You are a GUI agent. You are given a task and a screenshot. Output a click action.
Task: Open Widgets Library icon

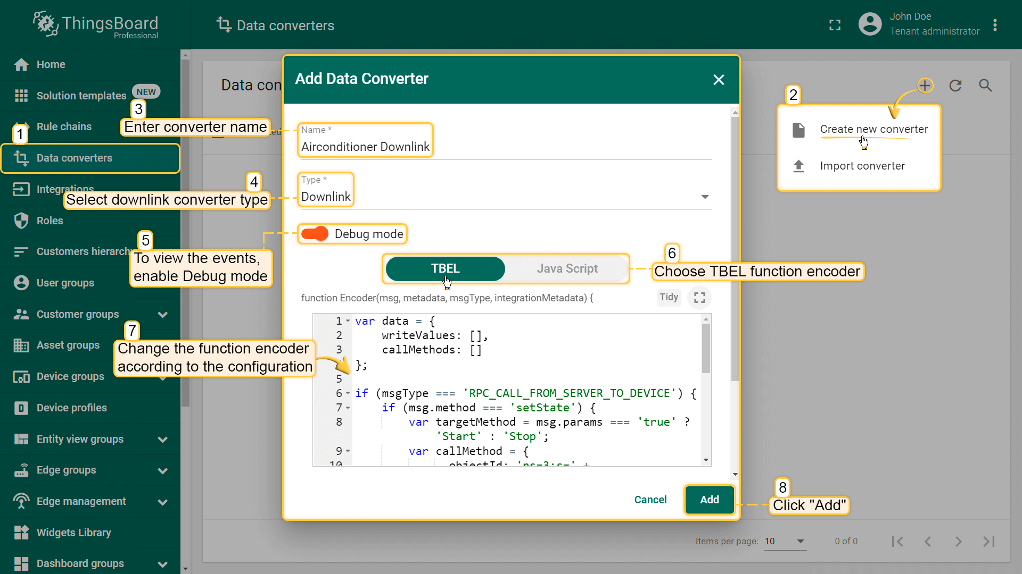21,533
